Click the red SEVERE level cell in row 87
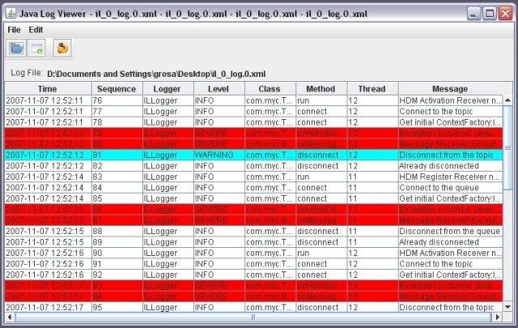This screenshot has width=518, height=328. (219, 220)
